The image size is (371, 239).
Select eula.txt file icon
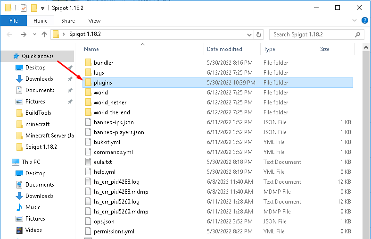[x=88, y=162]
